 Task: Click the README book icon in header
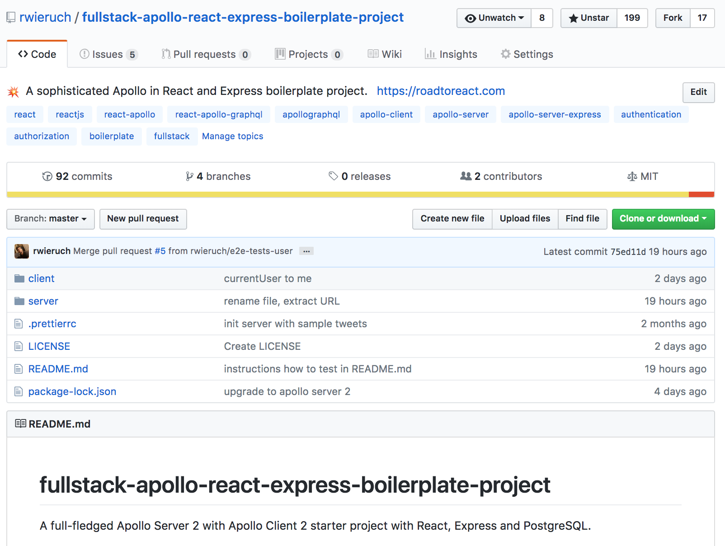[x=21, y=424]
